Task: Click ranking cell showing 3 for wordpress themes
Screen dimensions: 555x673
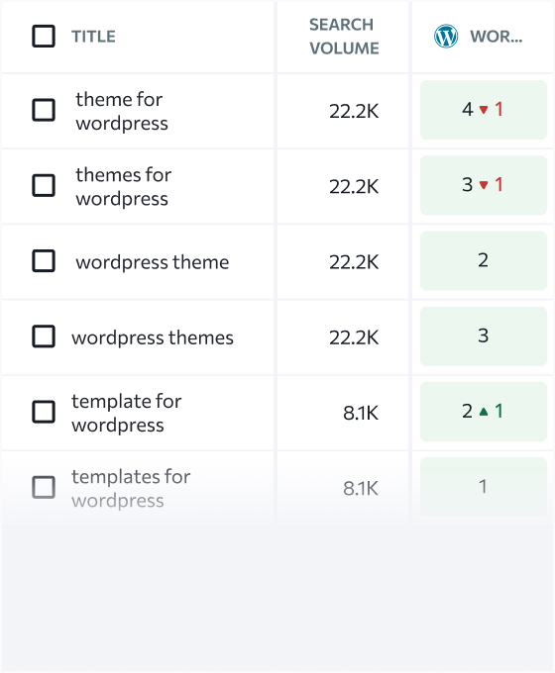Action: pyautogui.click(x=484, y=336)
